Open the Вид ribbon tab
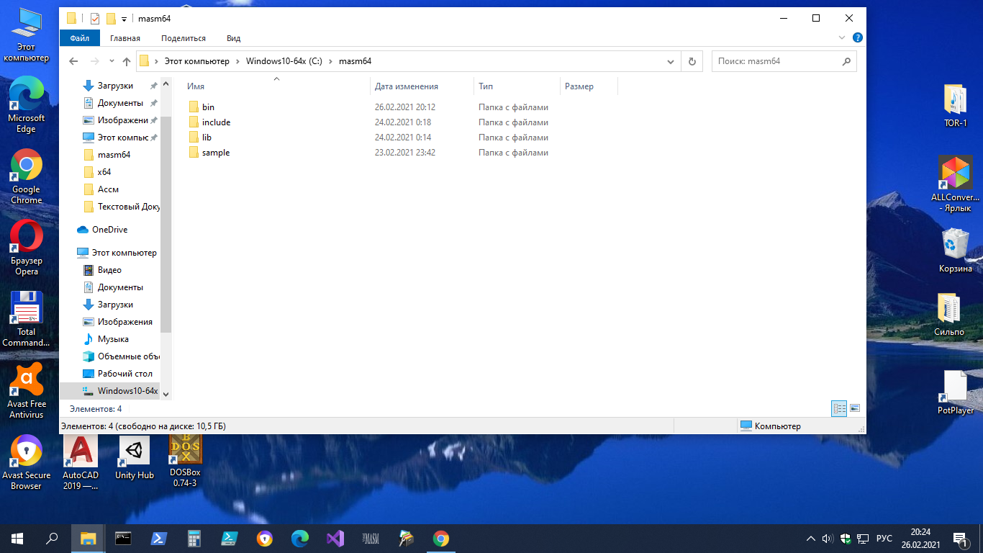Screen dimensions: 983x553 233,38
